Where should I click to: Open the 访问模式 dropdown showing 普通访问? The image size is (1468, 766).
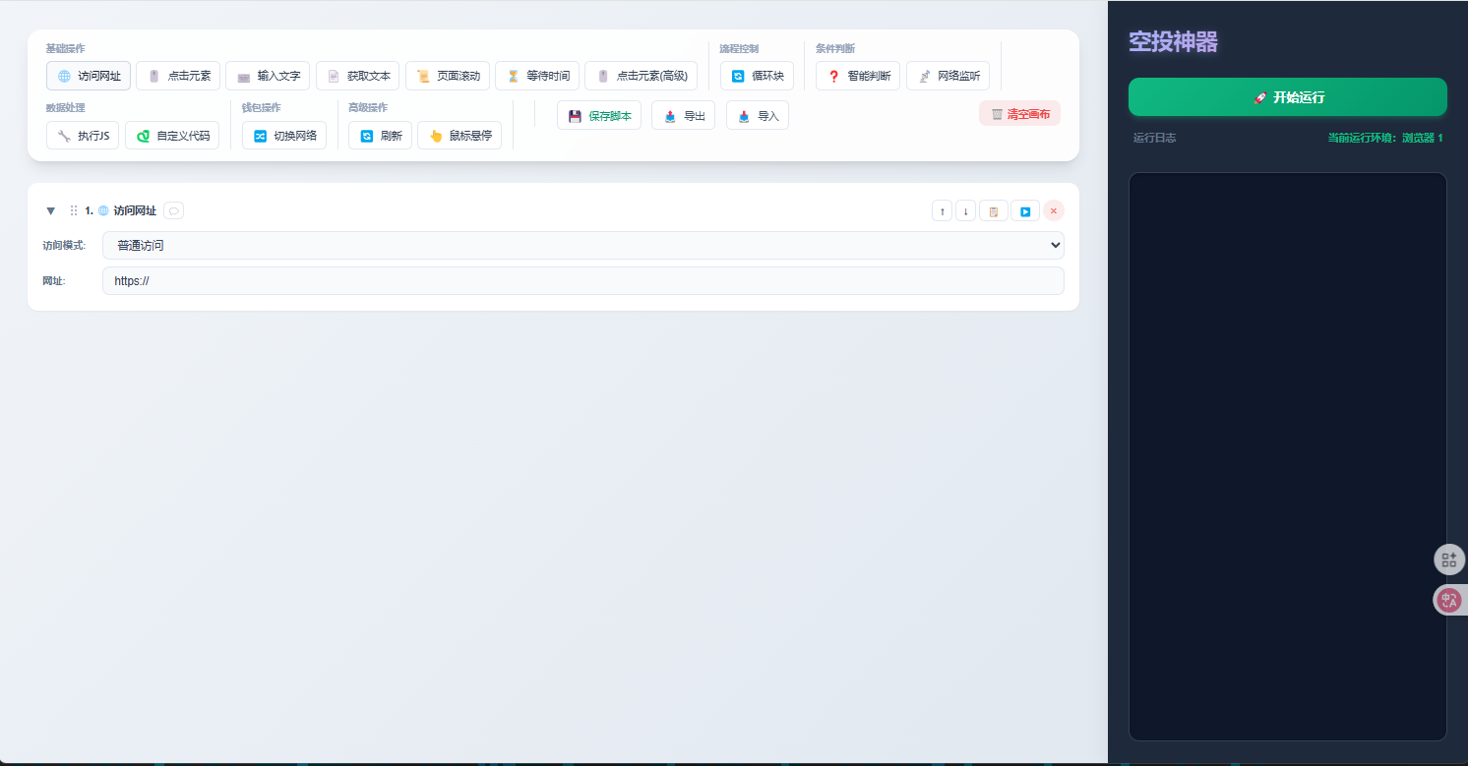[x=583, y=245]
